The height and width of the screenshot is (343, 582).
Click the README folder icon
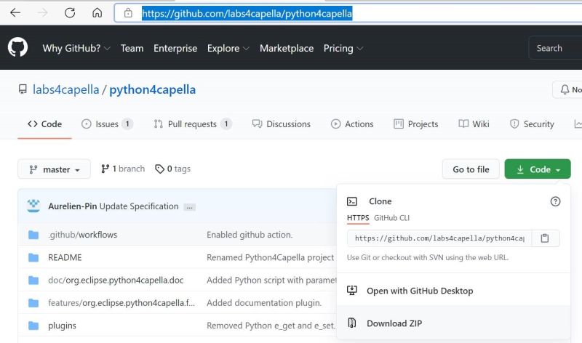pyautogui.click(x=33, y=257)
